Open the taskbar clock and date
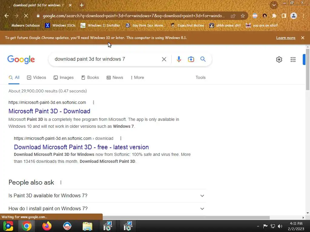Image resolution: width=310 pixels, height=232 pixels. point(296,226)
